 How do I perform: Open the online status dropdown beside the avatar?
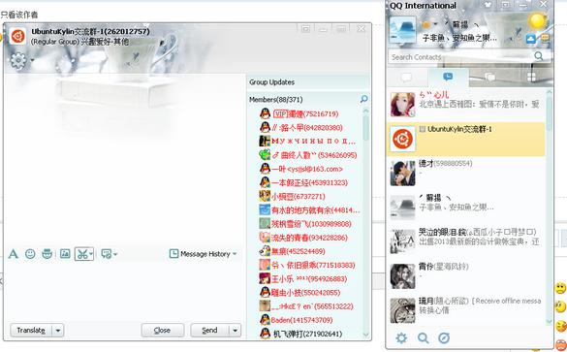(429, 24)
